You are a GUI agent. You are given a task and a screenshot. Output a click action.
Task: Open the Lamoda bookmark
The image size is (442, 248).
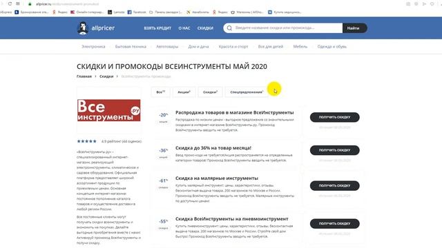pos(116,12)
